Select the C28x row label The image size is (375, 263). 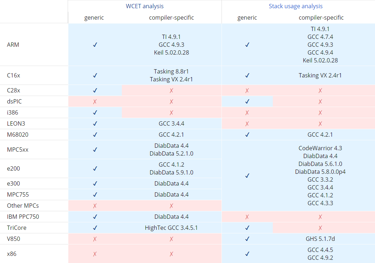point(14,90)
